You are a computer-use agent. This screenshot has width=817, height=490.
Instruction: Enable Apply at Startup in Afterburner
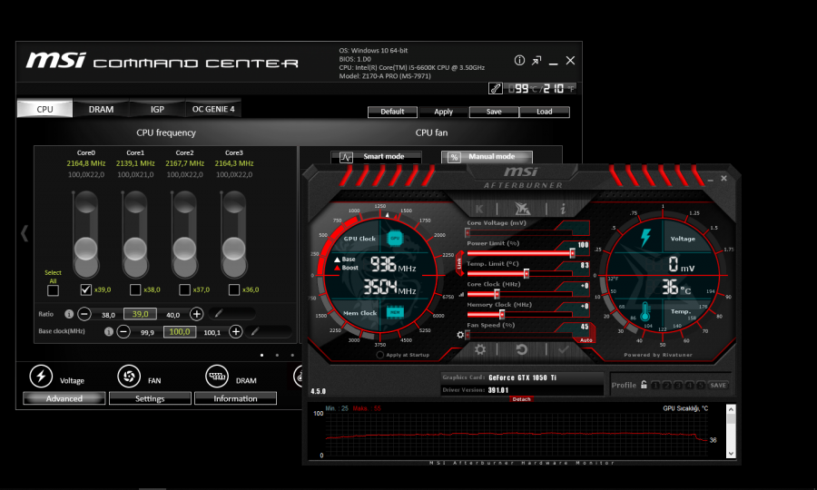(x=379, y=355)
